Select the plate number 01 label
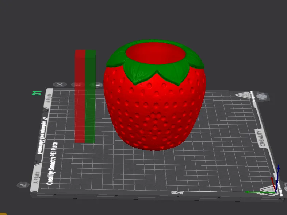 37,93
